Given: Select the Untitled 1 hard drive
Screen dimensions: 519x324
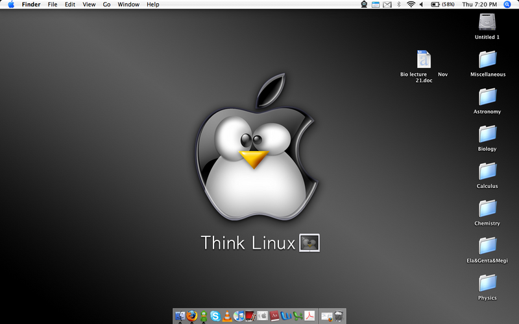Looking at the screenshot, I should pos(487,27).
